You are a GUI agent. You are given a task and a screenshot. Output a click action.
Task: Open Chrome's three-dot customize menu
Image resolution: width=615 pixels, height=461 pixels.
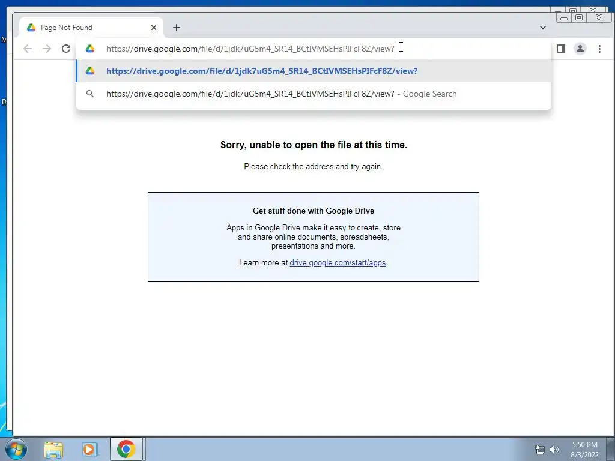point(599,49)
